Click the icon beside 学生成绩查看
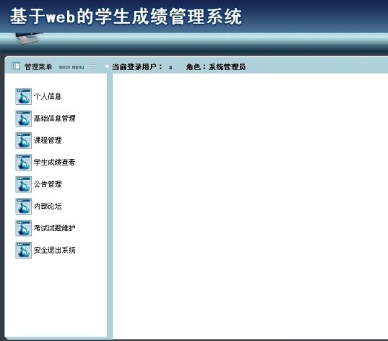Viewport: 388px width, 341px height. [x=24, y=163]
